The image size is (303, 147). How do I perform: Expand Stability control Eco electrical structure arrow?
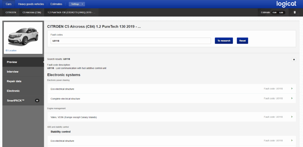click(292, 140)
